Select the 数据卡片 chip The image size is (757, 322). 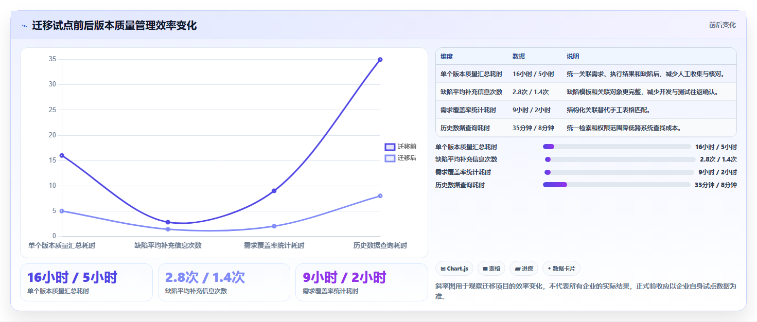click(x=561, y=269)
